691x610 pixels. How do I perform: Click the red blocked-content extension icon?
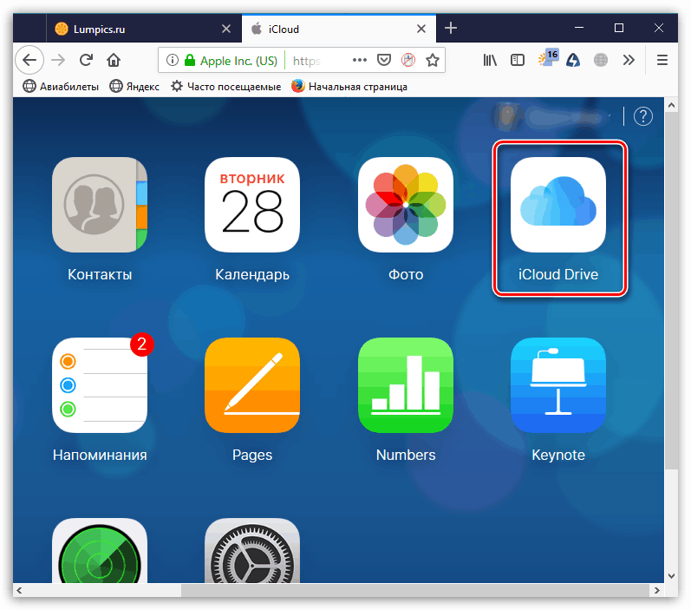tap(408, 60)
